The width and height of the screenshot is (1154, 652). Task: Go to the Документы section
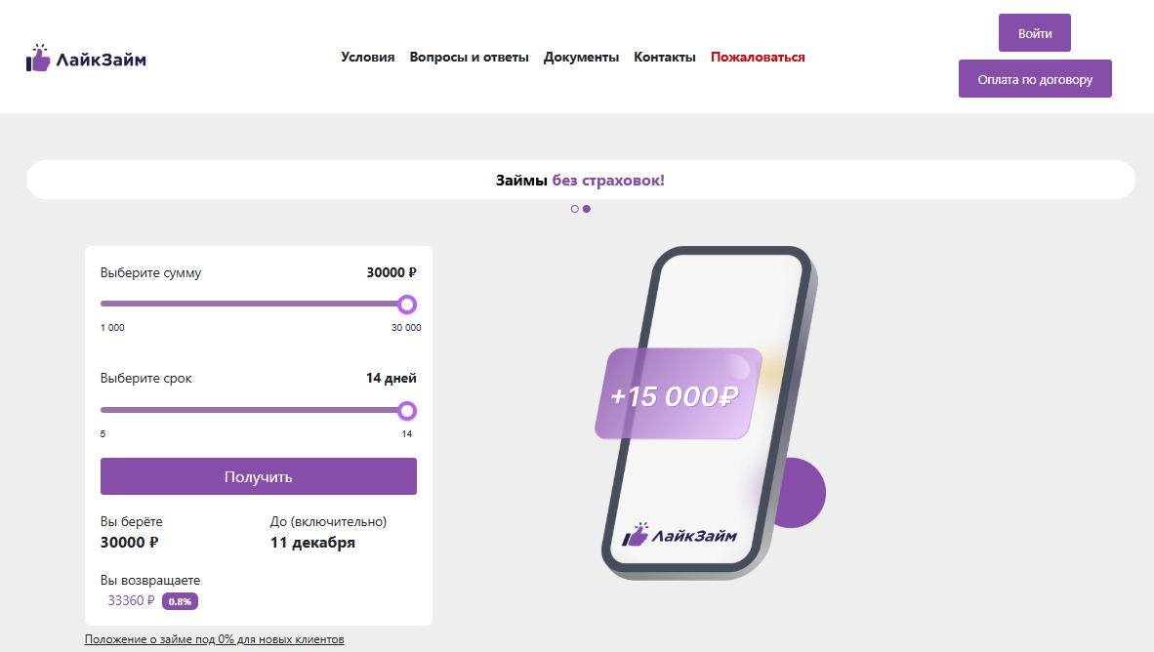pyautogui.click(x=581, y=57)
